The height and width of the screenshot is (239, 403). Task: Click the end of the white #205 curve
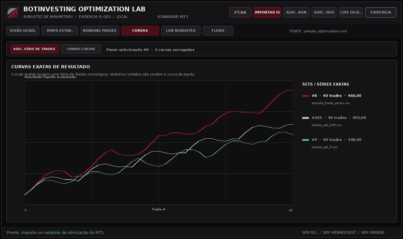tap(292, 124)
